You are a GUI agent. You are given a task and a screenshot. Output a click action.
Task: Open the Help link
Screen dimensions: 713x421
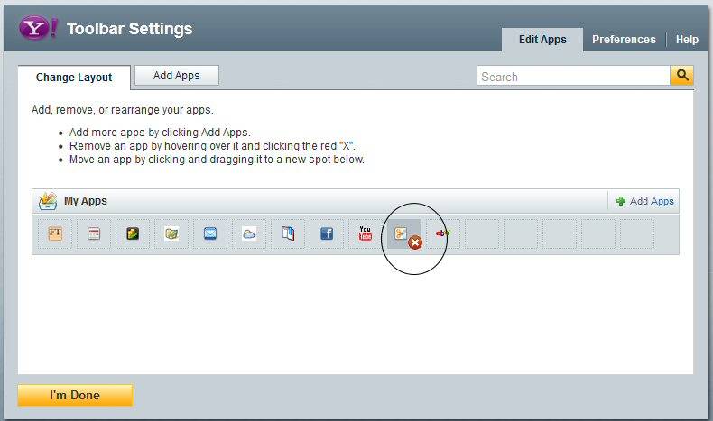(x=687, y=40)
